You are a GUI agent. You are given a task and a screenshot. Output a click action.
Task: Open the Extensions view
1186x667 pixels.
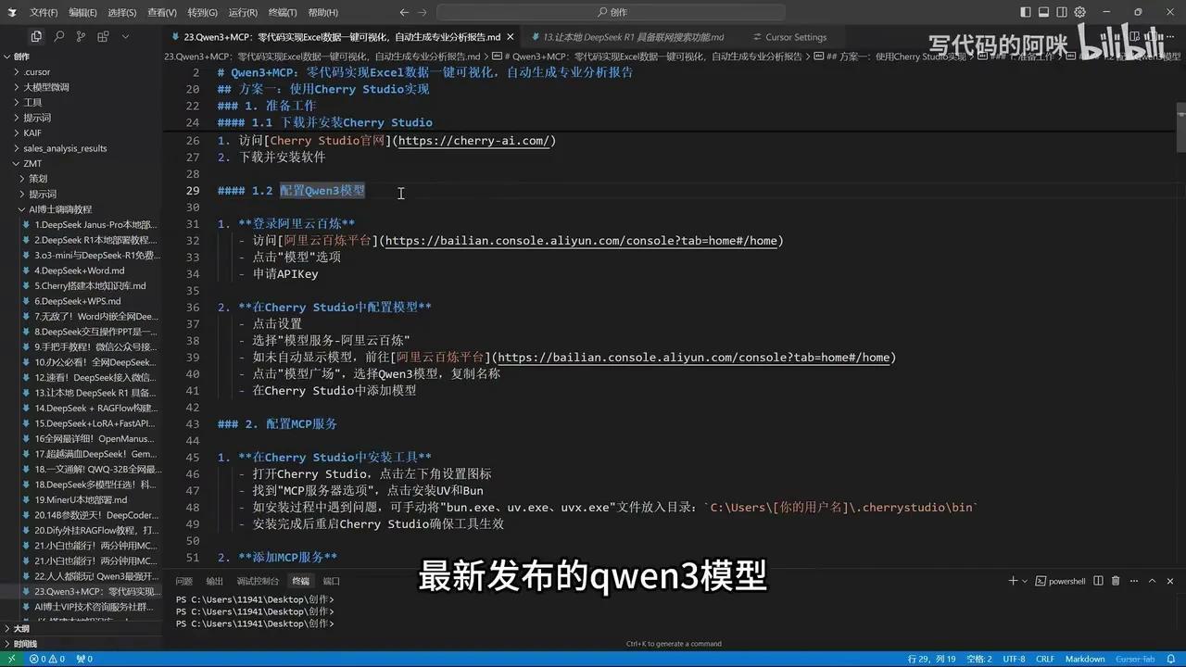[103, 37]
